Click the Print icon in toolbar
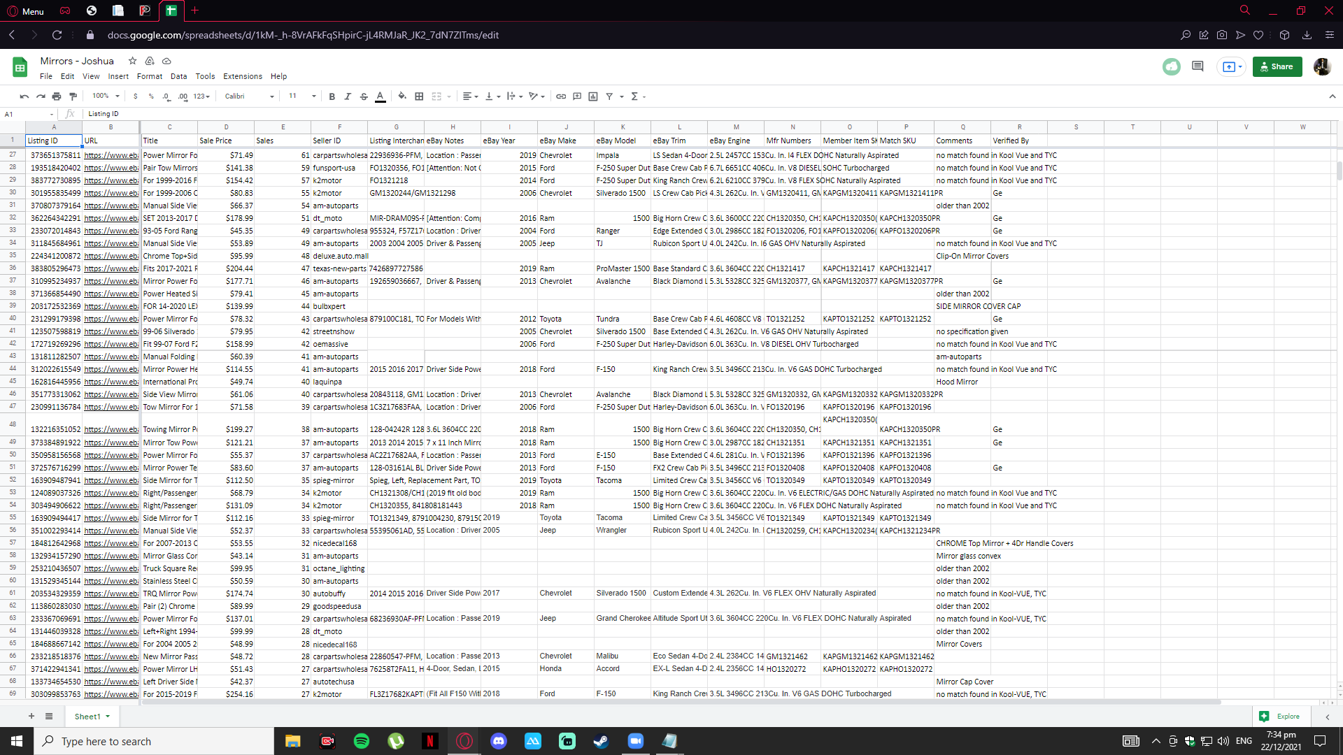The width and height of the screenshot is (1343, 755). coord(57,96)
